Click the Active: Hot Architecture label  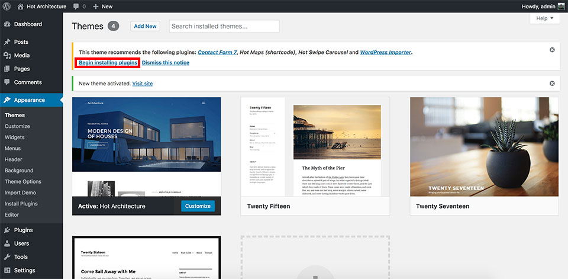[112, 206]
